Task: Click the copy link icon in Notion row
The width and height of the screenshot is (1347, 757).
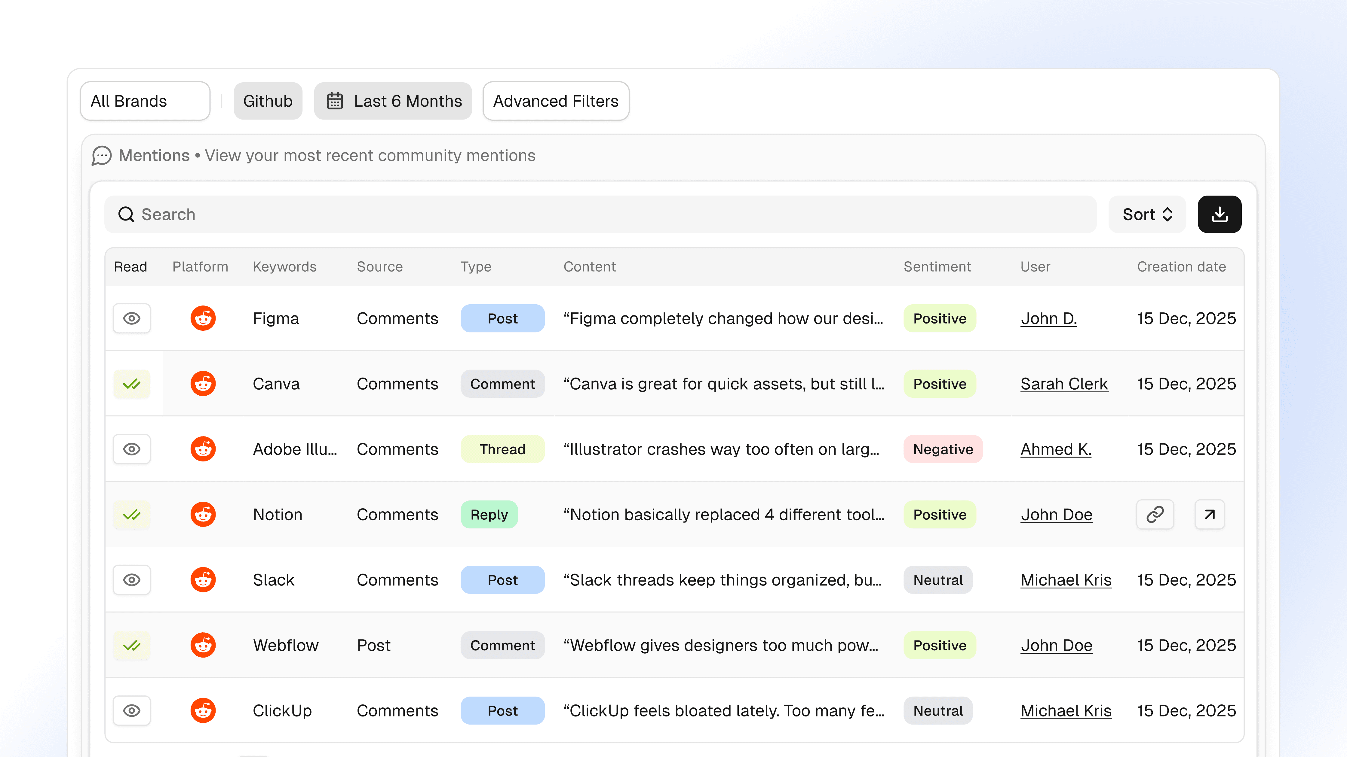Action: pos(1155,515)
